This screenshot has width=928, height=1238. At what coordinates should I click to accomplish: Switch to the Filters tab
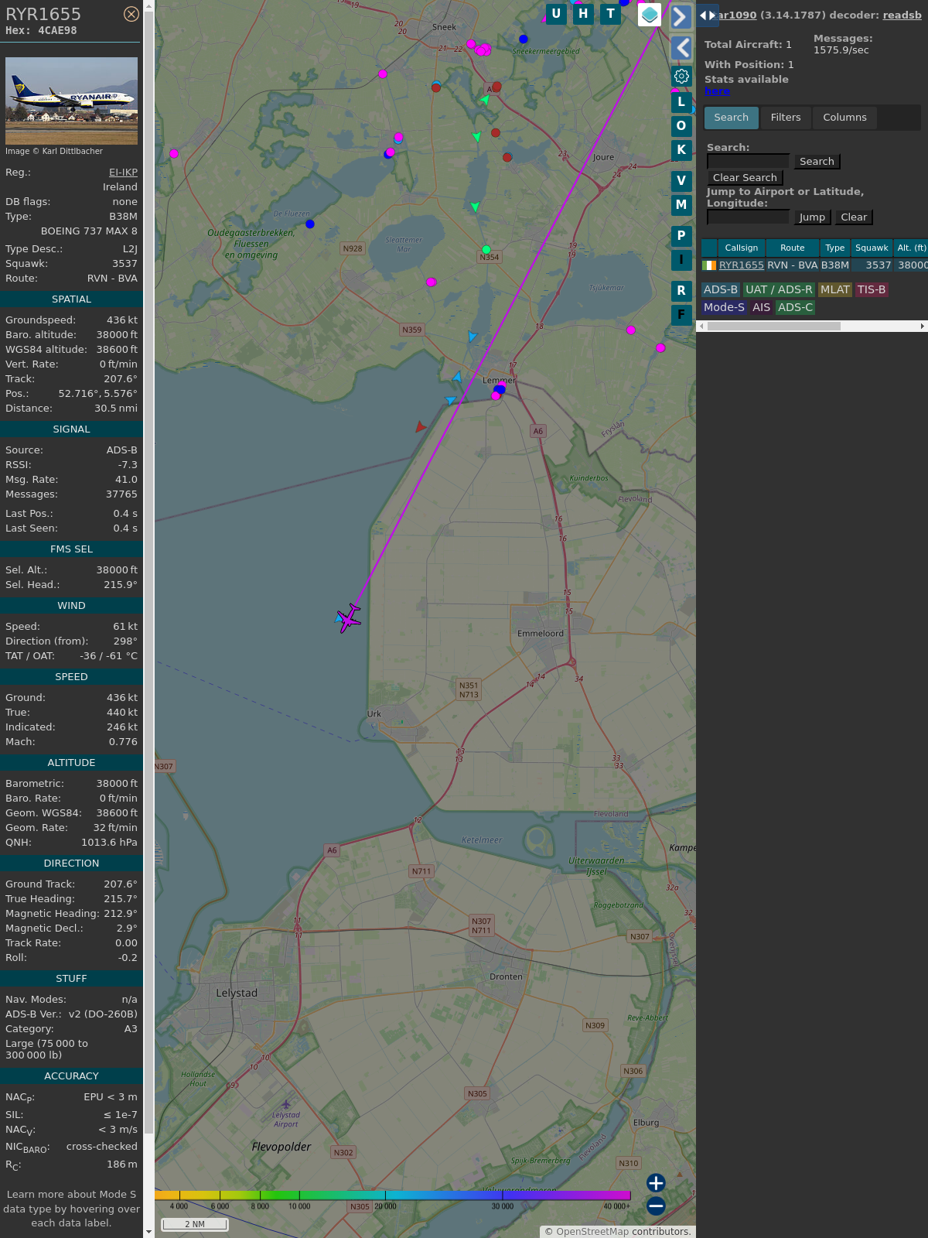786,118
